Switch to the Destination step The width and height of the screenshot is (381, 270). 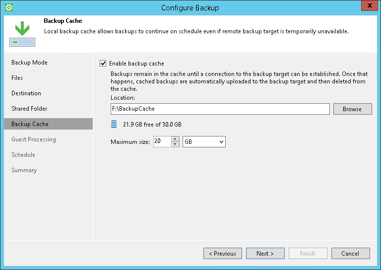tap(26, 93)
